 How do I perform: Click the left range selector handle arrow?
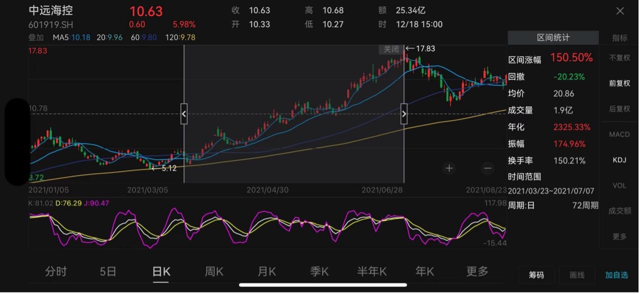coord(184,114)
